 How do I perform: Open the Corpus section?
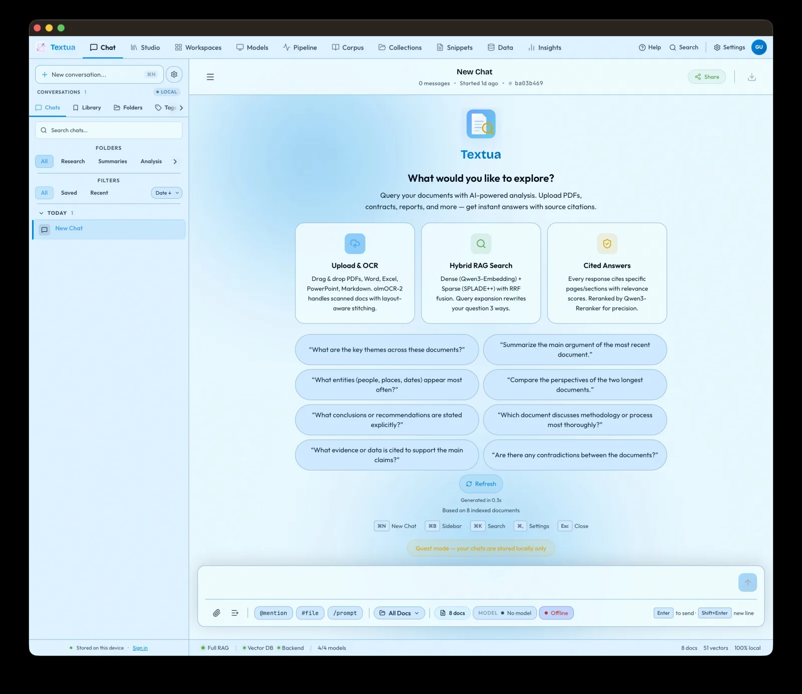coord(348,48)
